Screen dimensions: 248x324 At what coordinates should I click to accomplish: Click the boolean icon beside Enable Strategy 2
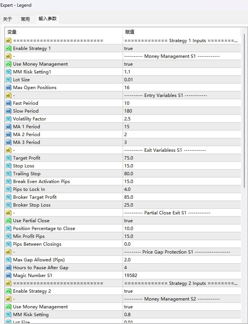pos(9,291)
